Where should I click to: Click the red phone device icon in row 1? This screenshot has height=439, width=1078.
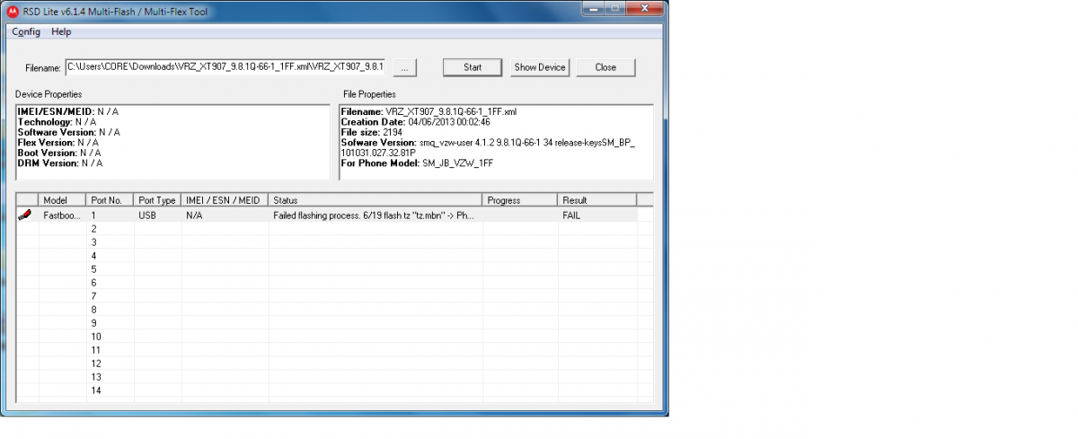click(x=25, y=215)
